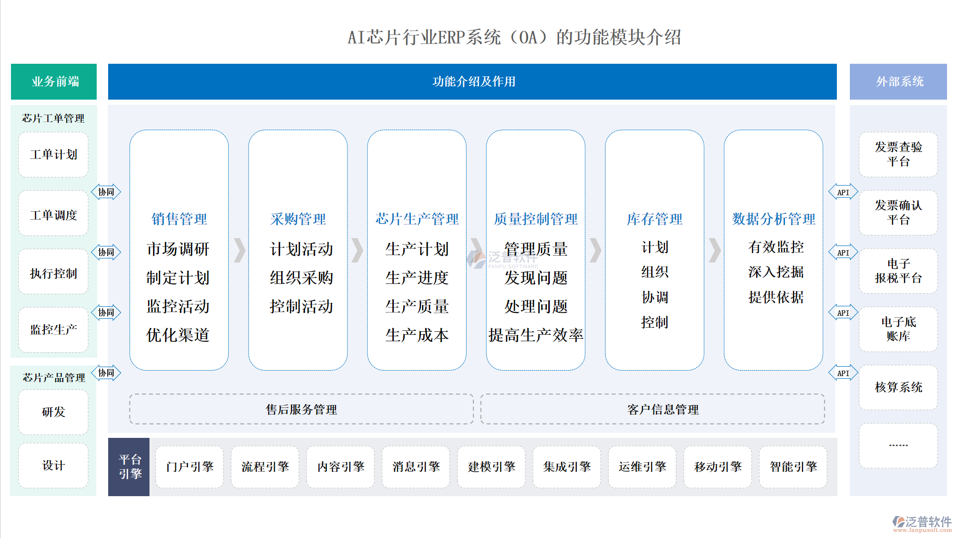The height and width of the screenshot is (538, 957).
Task: Open the 消息引擎 message engine
Action: pyautogui.click(x=416, y=467)
